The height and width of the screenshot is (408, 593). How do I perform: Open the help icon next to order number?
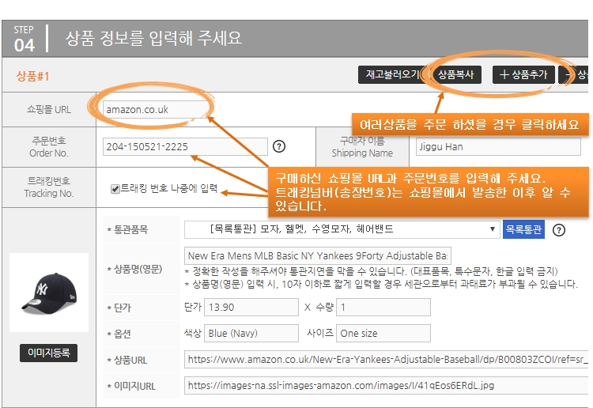[279, 146]
